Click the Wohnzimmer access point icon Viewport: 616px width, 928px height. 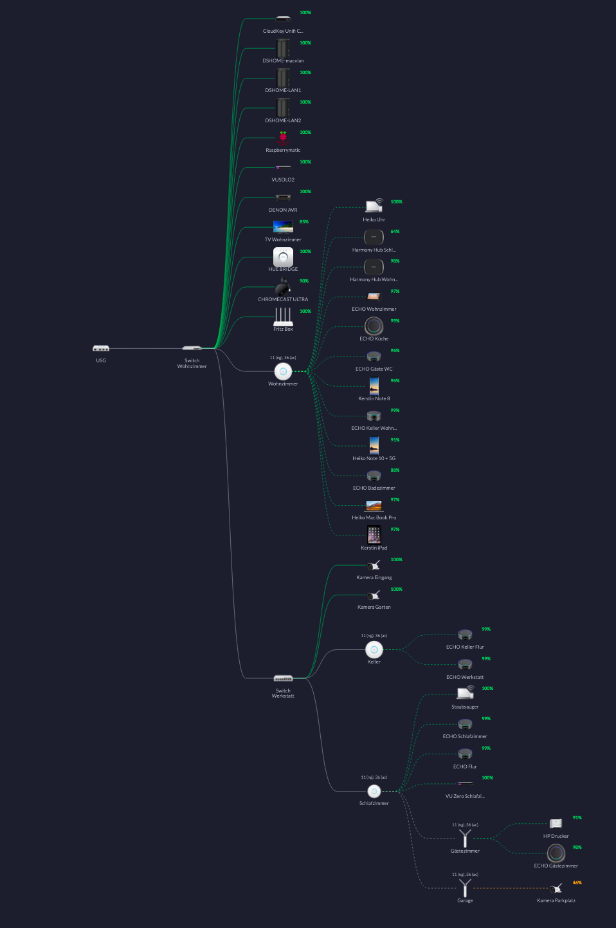[283, 371]
